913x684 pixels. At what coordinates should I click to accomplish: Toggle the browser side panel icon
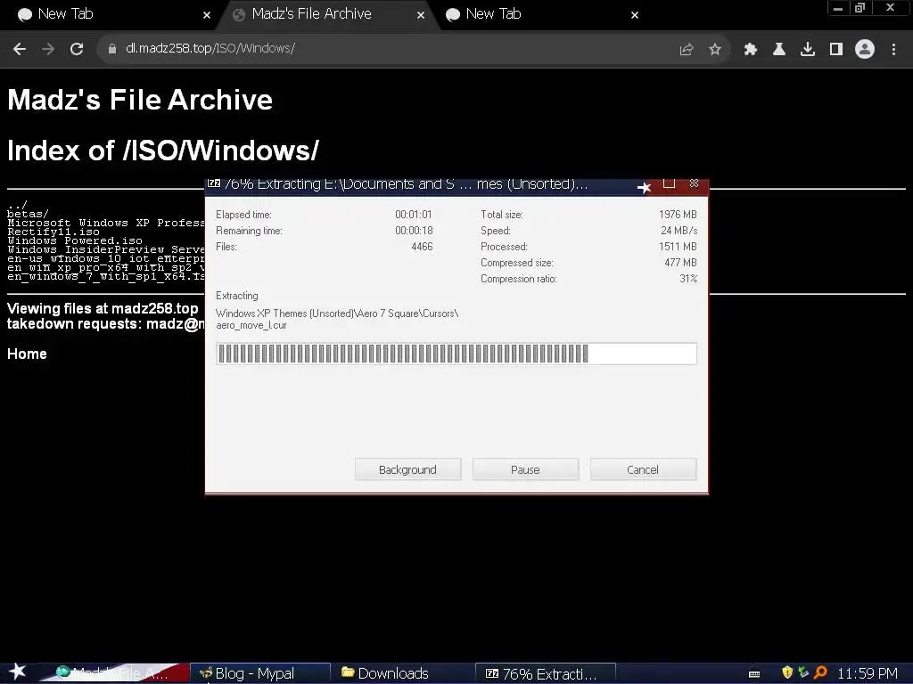tap(836, 50)
